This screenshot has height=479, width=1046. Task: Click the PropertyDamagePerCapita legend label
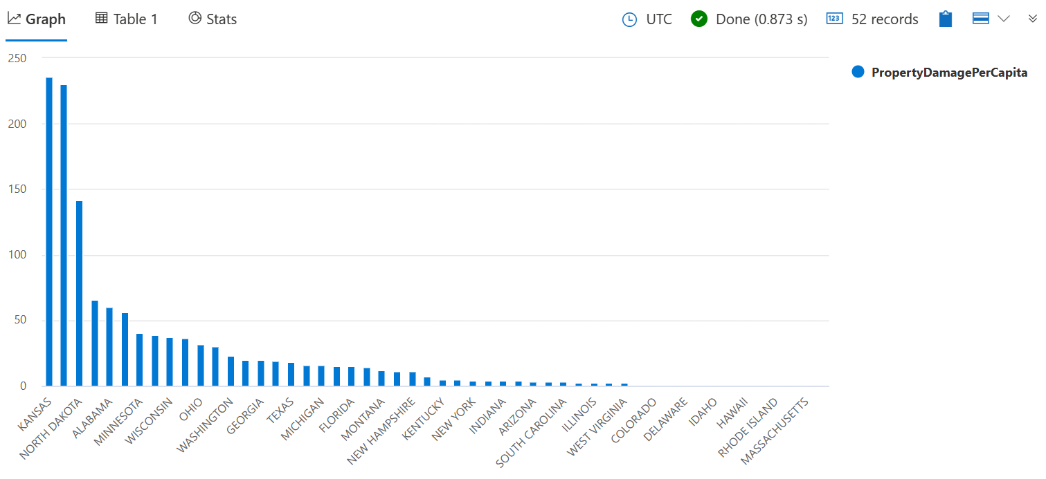(949, 73)
